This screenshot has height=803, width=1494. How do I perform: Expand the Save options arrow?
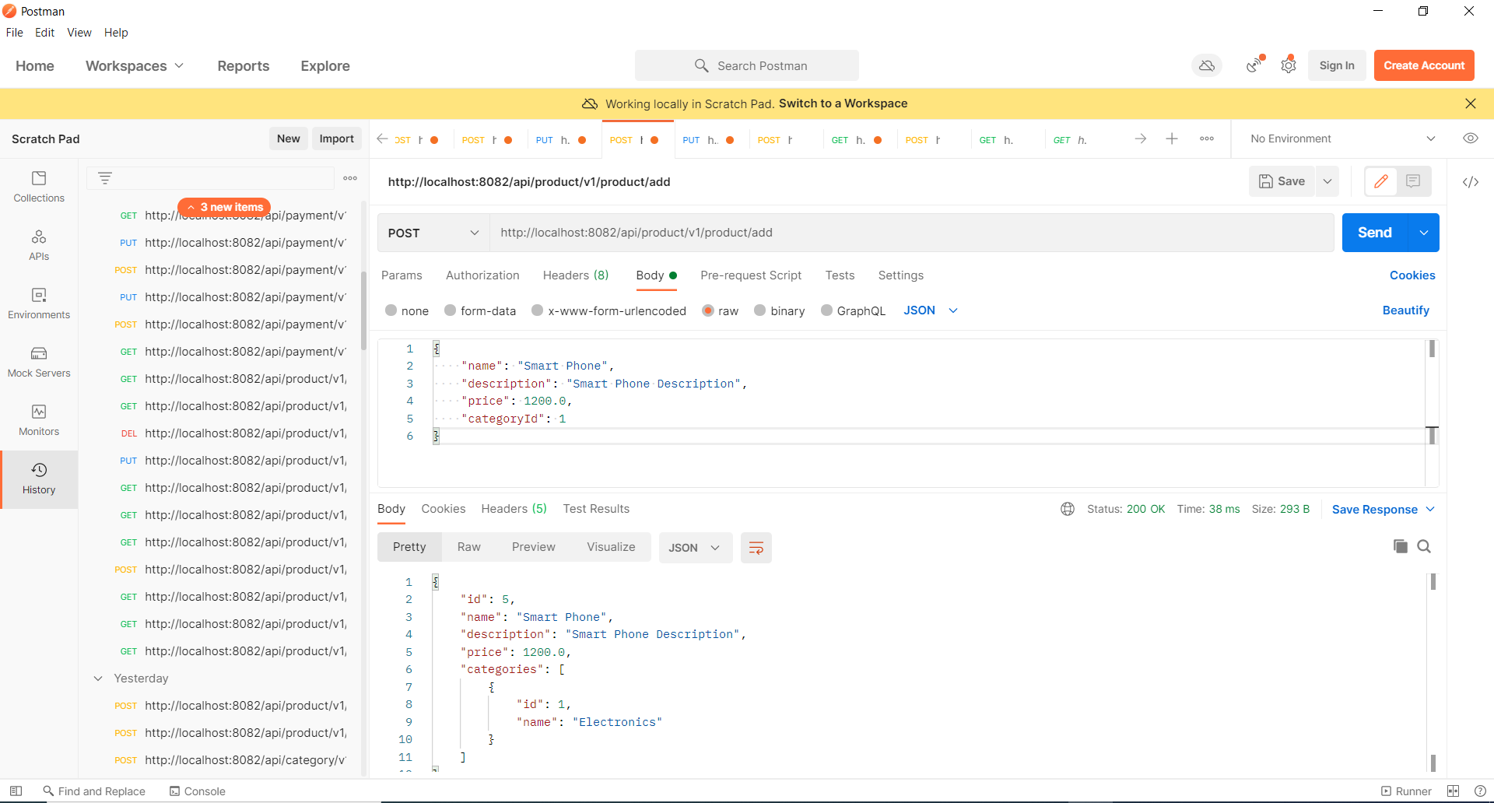1327,181
